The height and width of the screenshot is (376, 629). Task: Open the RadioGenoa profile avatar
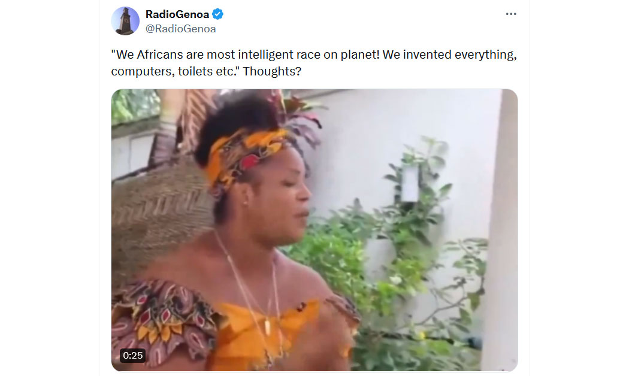tap(125, 21)
